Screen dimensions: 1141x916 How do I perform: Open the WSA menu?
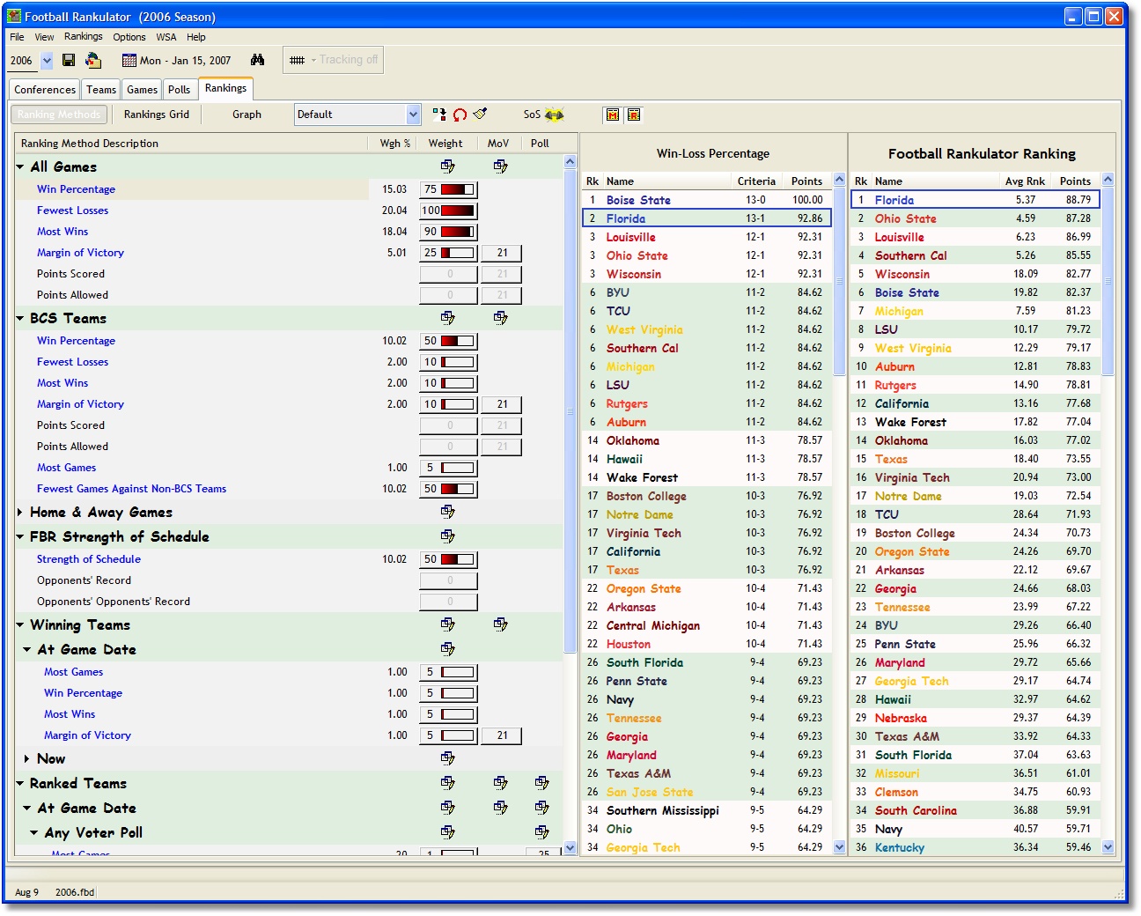[x=166, y=37]
